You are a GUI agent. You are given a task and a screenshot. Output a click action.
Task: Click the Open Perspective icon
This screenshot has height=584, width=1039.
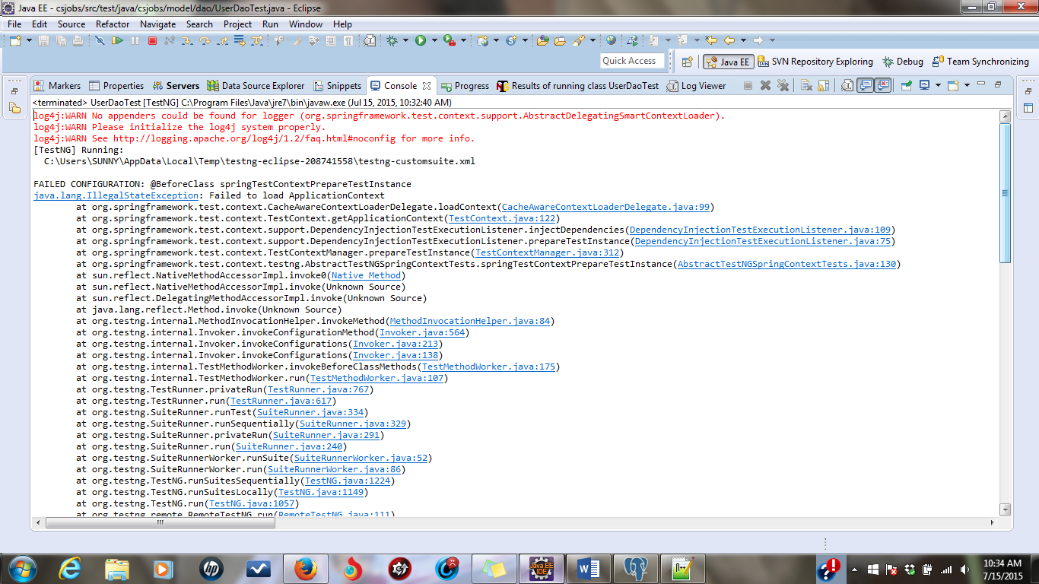[x=688, y=62]
